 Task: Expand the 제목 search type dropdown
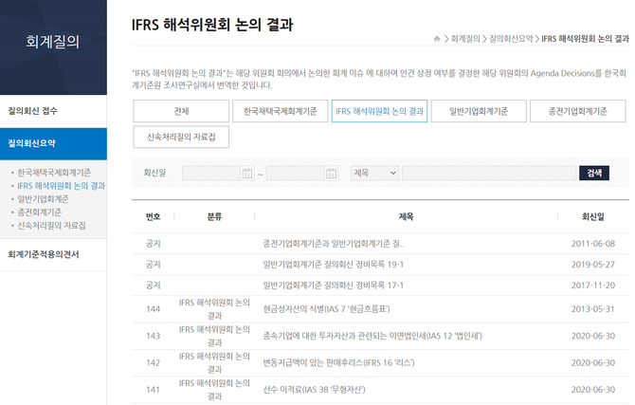click(374, 173)
